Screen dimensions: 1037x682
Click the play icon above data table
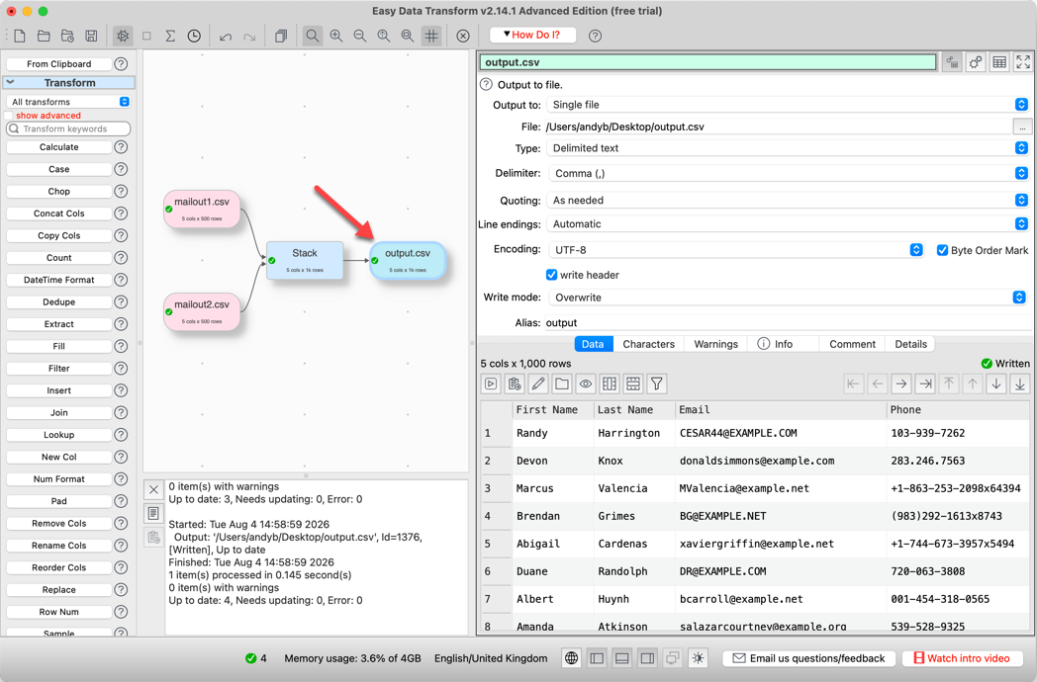pos(491,384)
